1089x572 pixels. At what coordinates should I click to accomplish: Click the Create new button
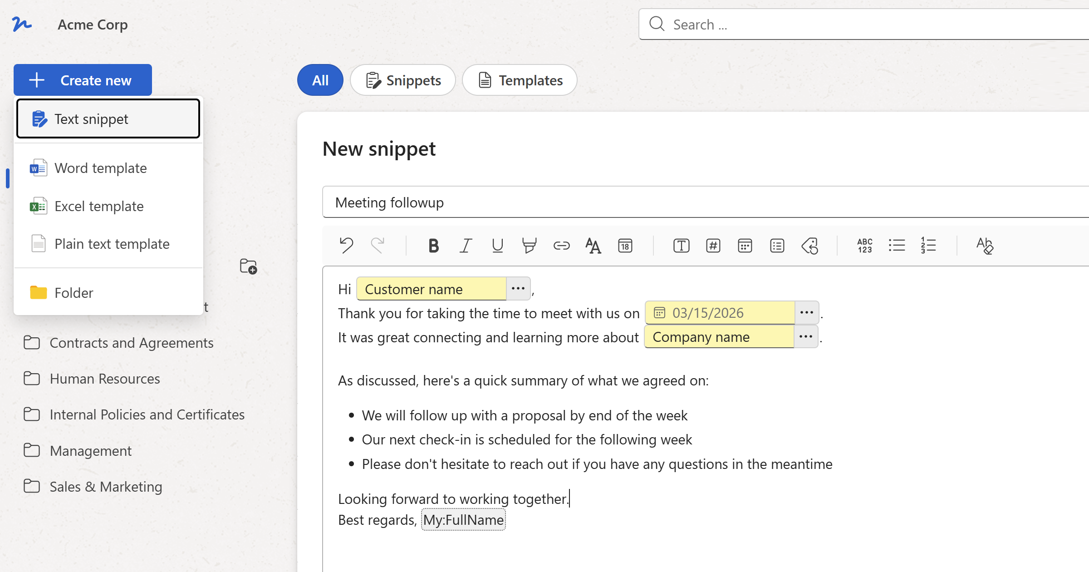83,80
